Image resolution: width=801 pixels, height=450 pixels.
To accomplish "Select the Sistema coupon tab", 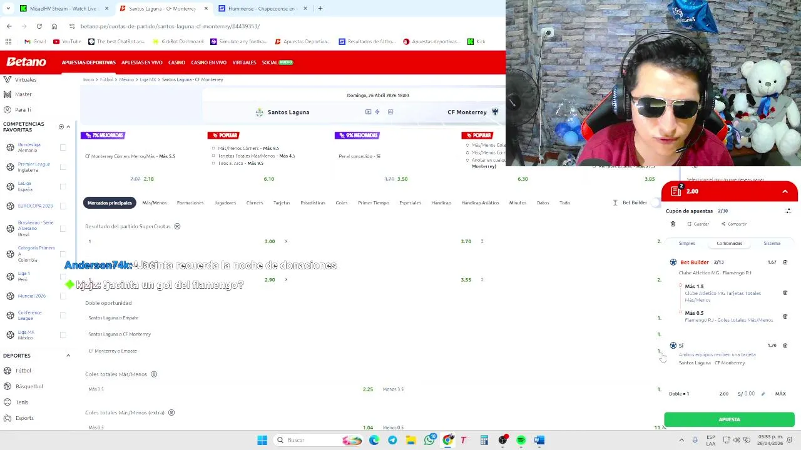I will [x=772, y=243].
